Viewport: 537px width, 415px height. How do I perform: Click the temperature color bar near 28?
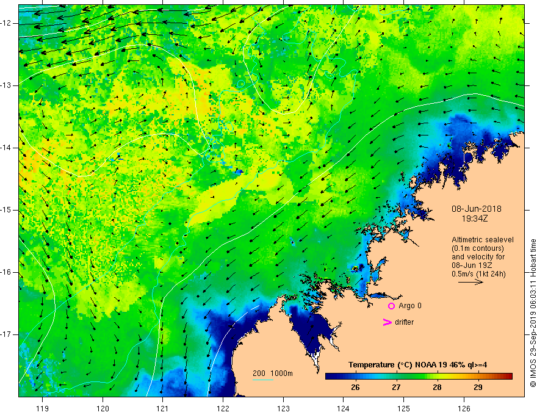point(437,377)
